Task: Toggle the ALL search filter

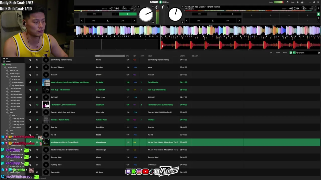Action: point(294,53)
